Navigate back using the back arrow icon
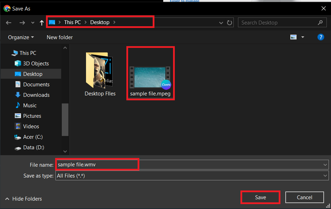The width and height of the screenshot is (331, 209). (8, 22)
